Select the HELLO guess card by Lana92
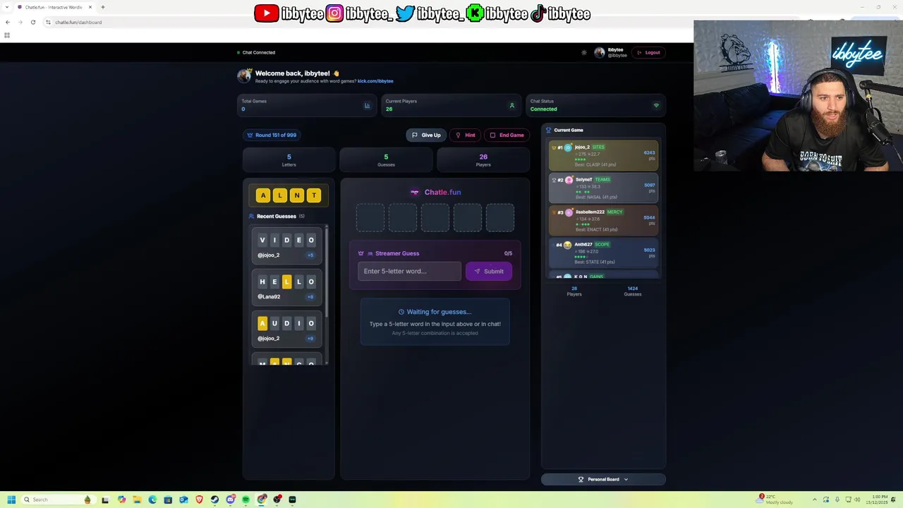903x508 pixels. coord(287,288)
